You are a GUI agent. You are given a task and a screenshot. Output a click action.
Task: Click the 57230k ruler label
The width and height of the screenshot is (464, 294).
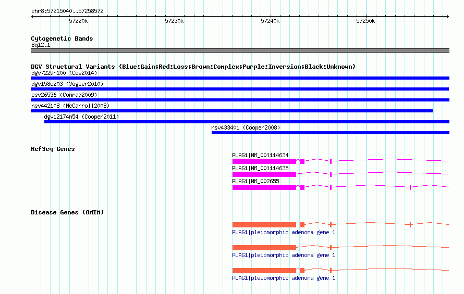(174, 21)
